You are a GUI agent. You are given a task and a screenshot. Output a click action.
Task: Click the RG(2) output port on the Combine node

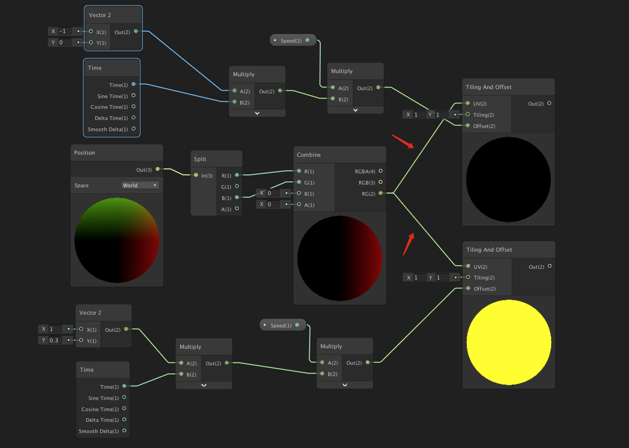point(381,194)
